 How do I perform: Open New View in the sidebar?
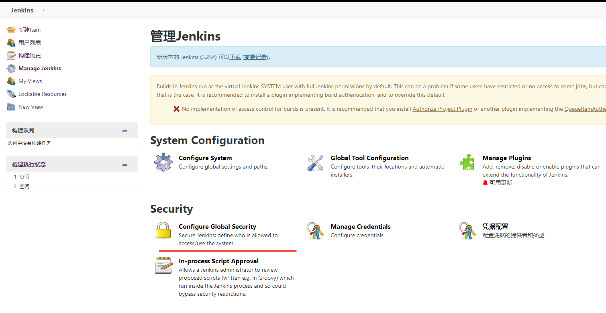(31, 107)
